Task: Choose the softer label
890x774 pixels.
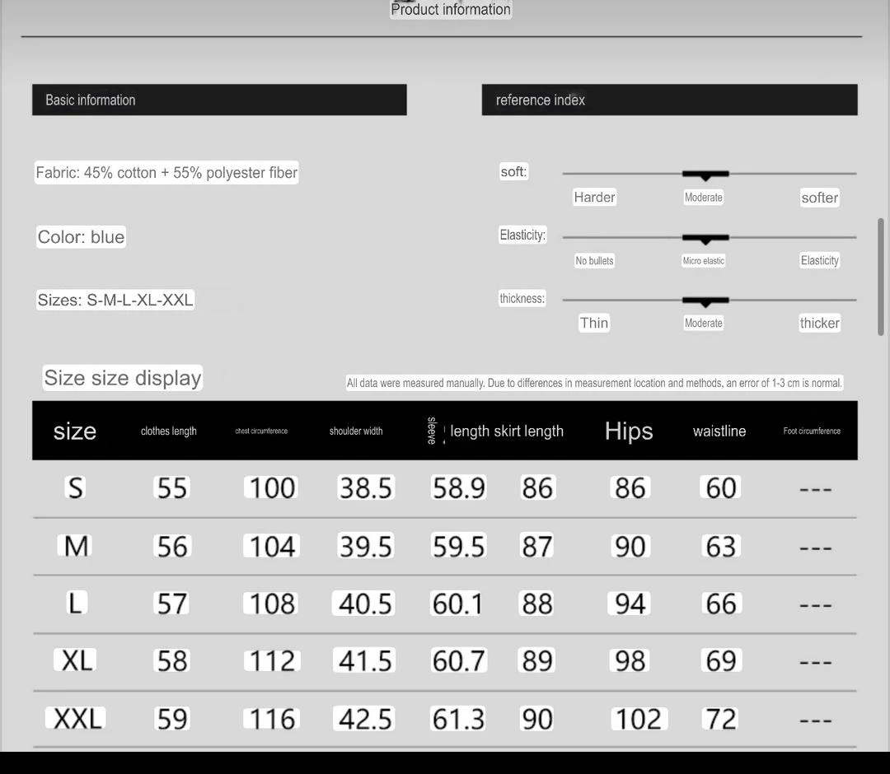Action: coord(819,198)
